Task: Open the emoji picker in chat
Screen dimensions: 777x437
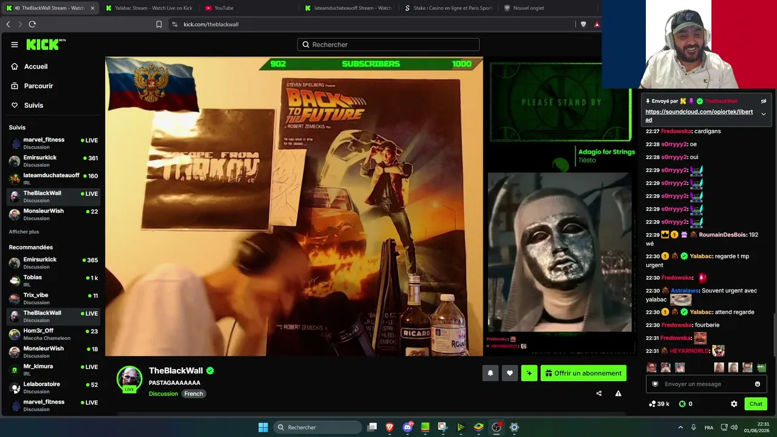Action: click(758, 384)
